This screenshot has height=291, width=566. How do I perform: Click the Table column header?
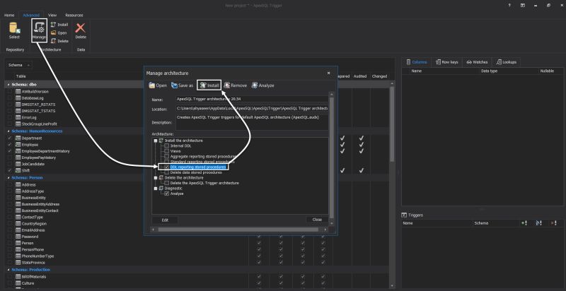pyautogui.click(x=21, y=76)
